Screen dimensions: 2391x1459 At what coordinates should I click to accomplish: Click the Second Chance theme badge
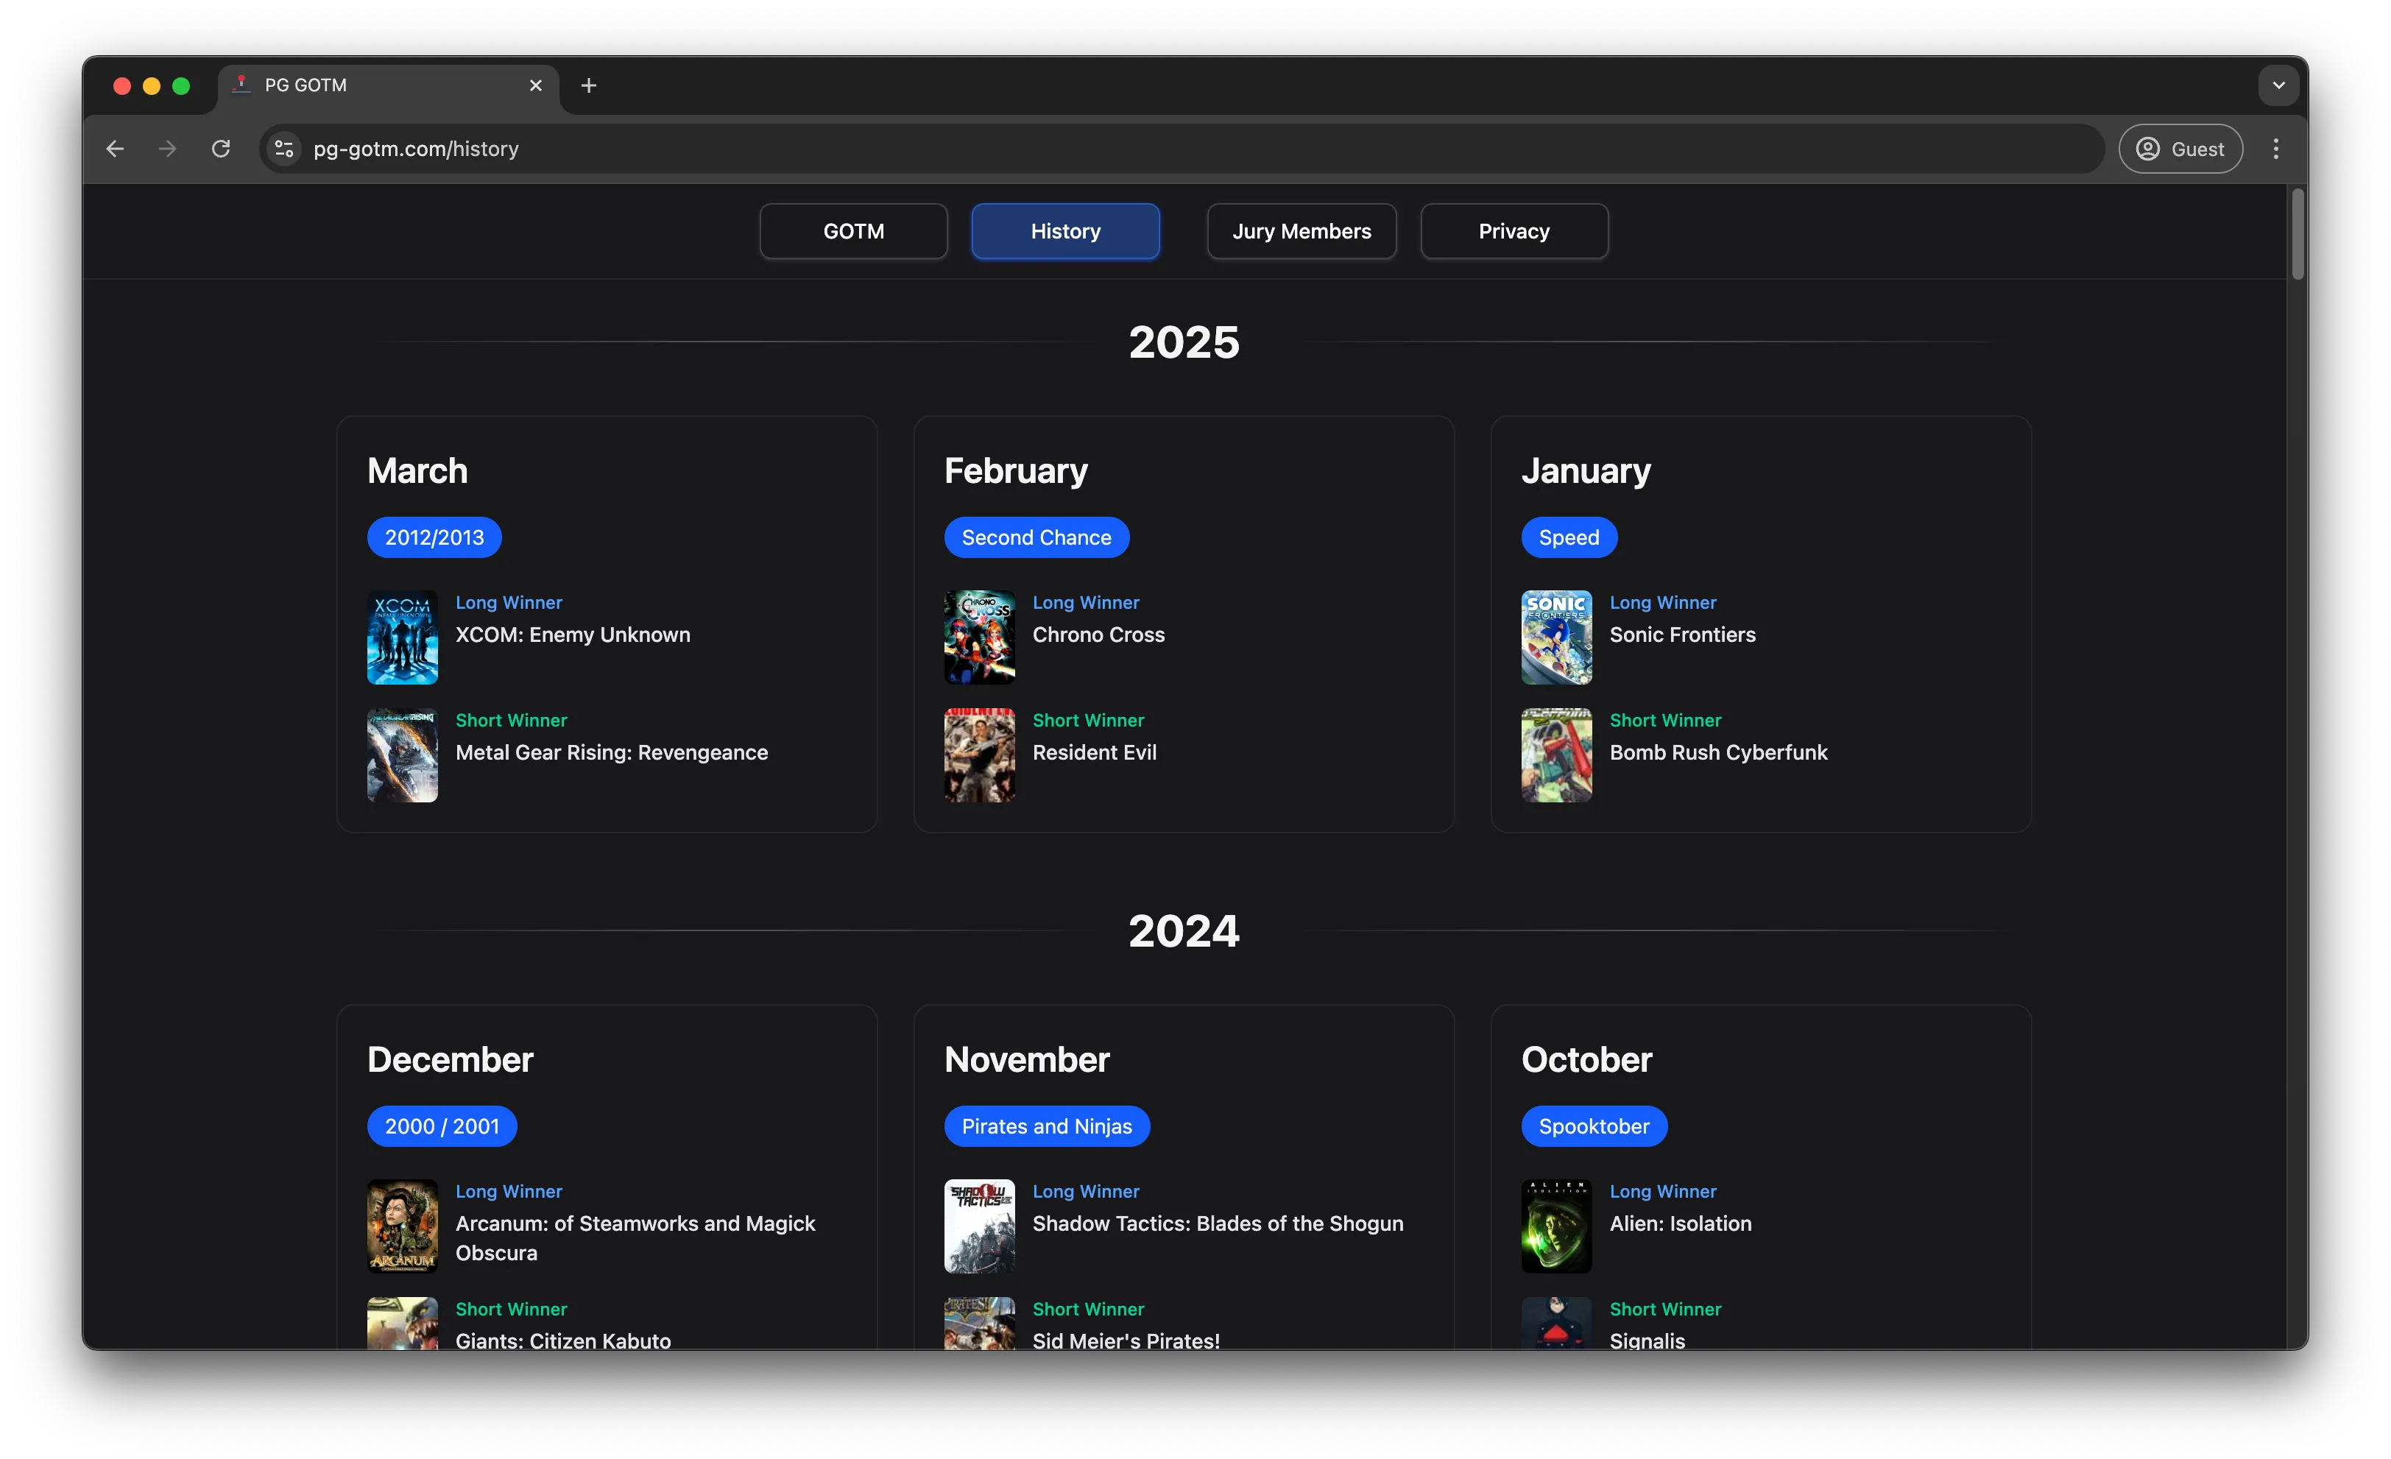pyautogui.click(x=1036, y=537)
